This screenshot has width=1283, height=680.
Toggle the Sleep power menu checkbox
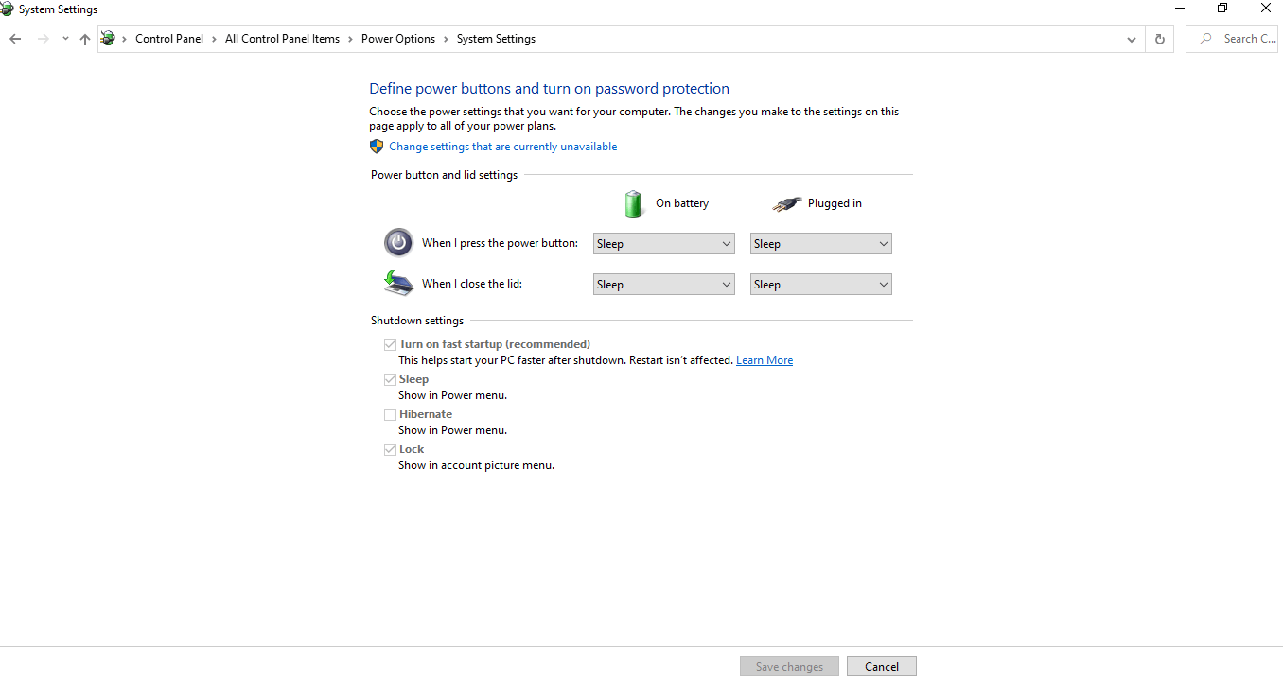tap(390, 379)
